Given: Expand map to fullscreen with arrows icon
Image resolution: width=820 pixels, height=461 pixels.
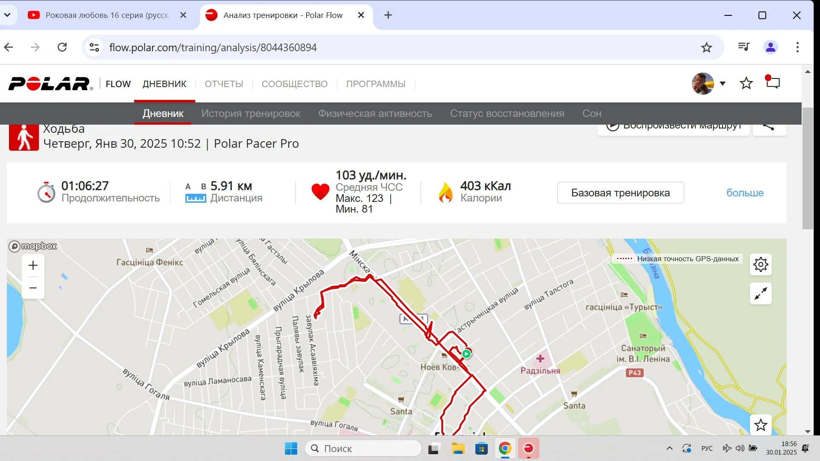Looking at the screenshot, I should (x=761, y=294).
